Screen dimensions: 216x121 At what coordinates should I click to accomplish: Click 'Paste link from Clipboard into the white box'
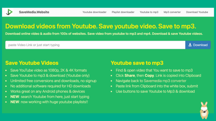pyautogui.click(x=157, y=86)
